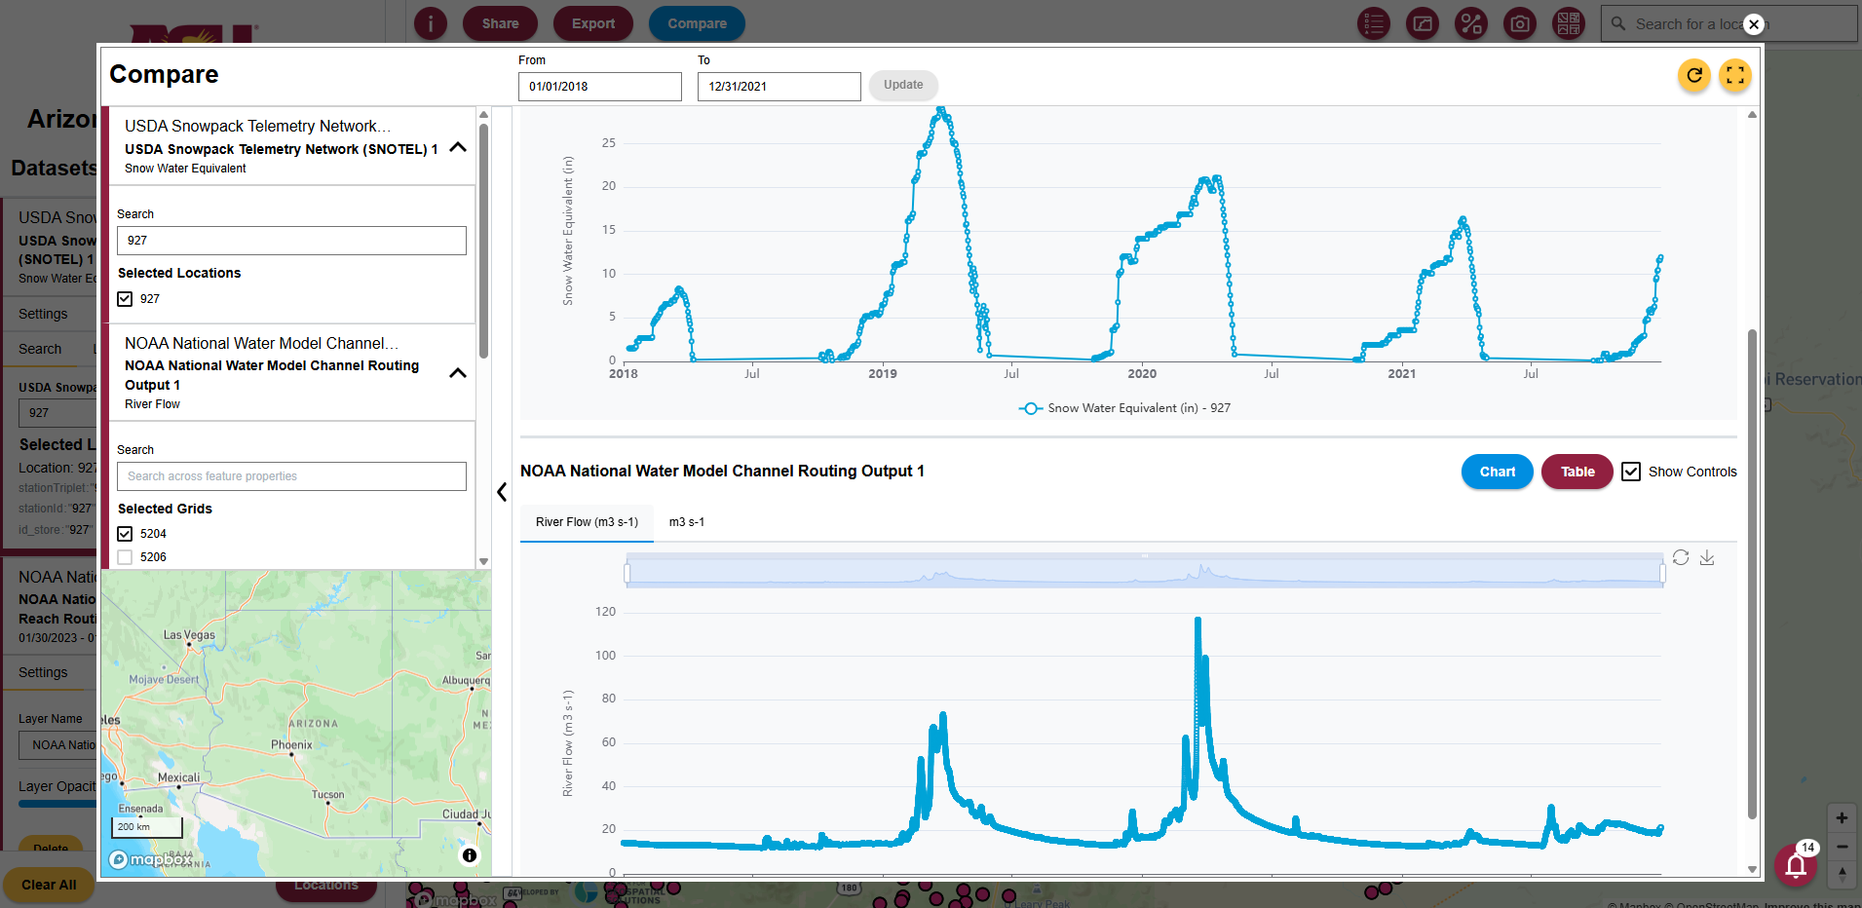Uncheck grid 5204 checkbox
This screenshot has width=1862, height=908.
tap(125, 534)
